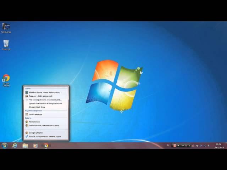The image size is (227, 170).
Task: Open Mail.Ru site from the jump list
Action: (x=46, y=92)
